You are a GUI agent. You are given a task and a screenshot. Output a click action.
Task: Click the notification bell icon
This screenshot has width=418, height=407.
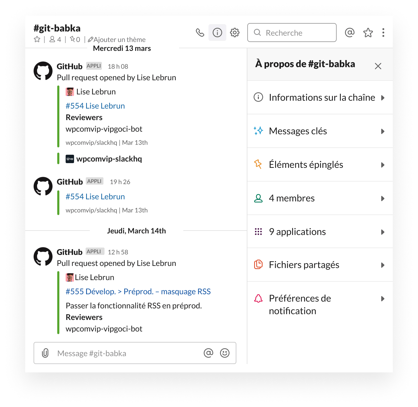(x=258, y=298)
